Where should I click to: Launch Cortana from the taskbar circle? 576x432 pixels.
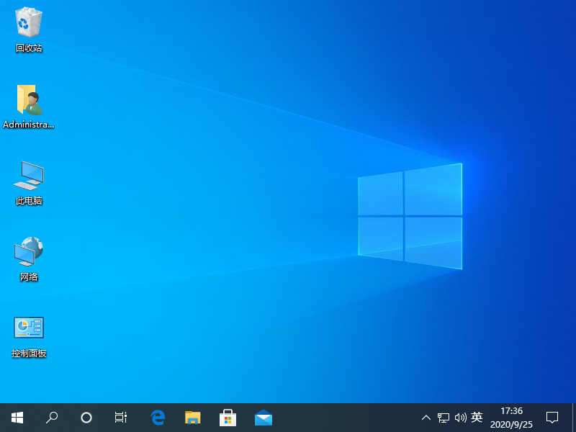(86, 417)
